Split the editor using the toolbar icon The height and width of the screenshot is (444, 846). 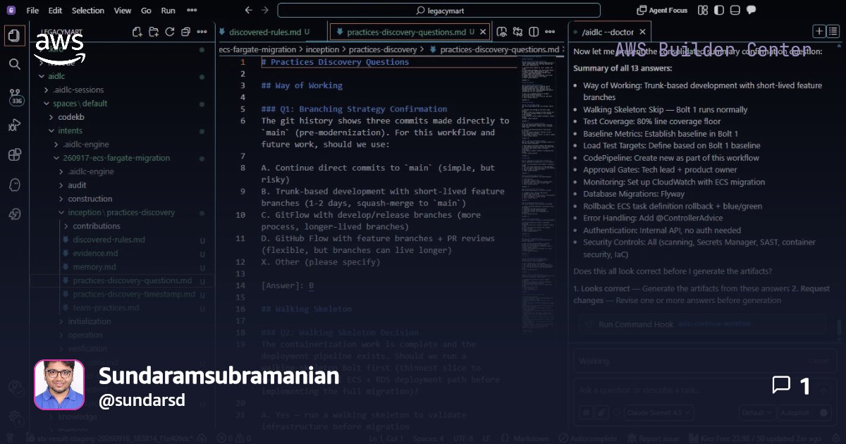coord(534,32)
